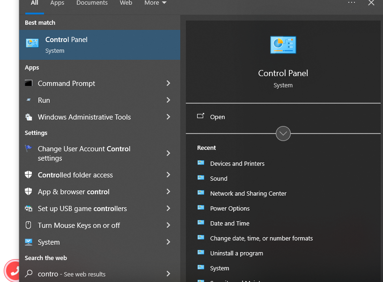Image resolution: width=383 pixels, height=282 pixels.
Task: Click the red phone call icon
Action: tap(14, 271)
